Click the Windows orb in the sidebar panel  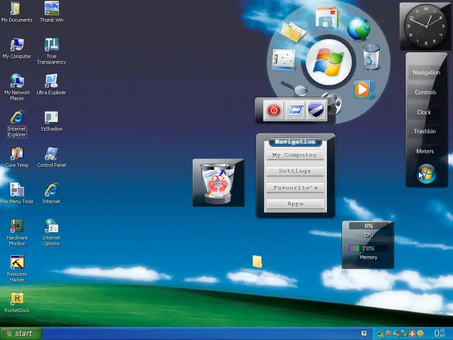(x=427, y=174)
